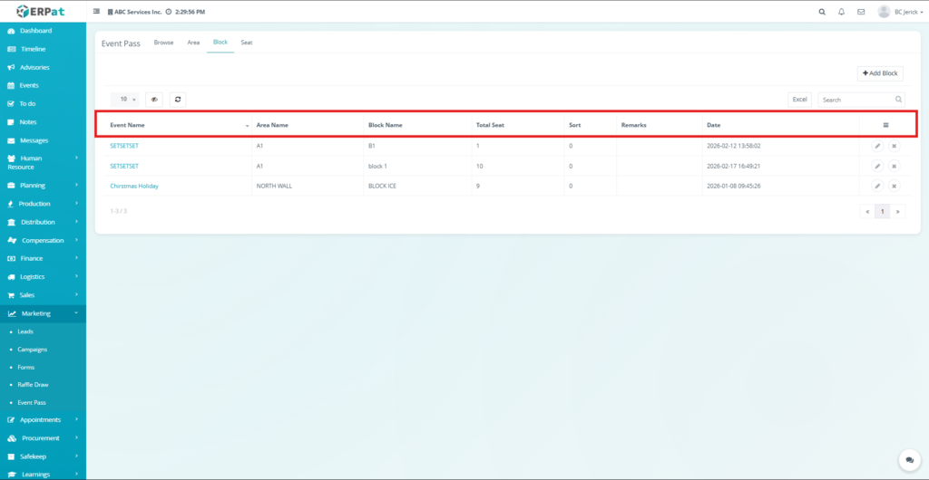
Task: Edit the Christmas Holiday block row
Action: [877, 186]
